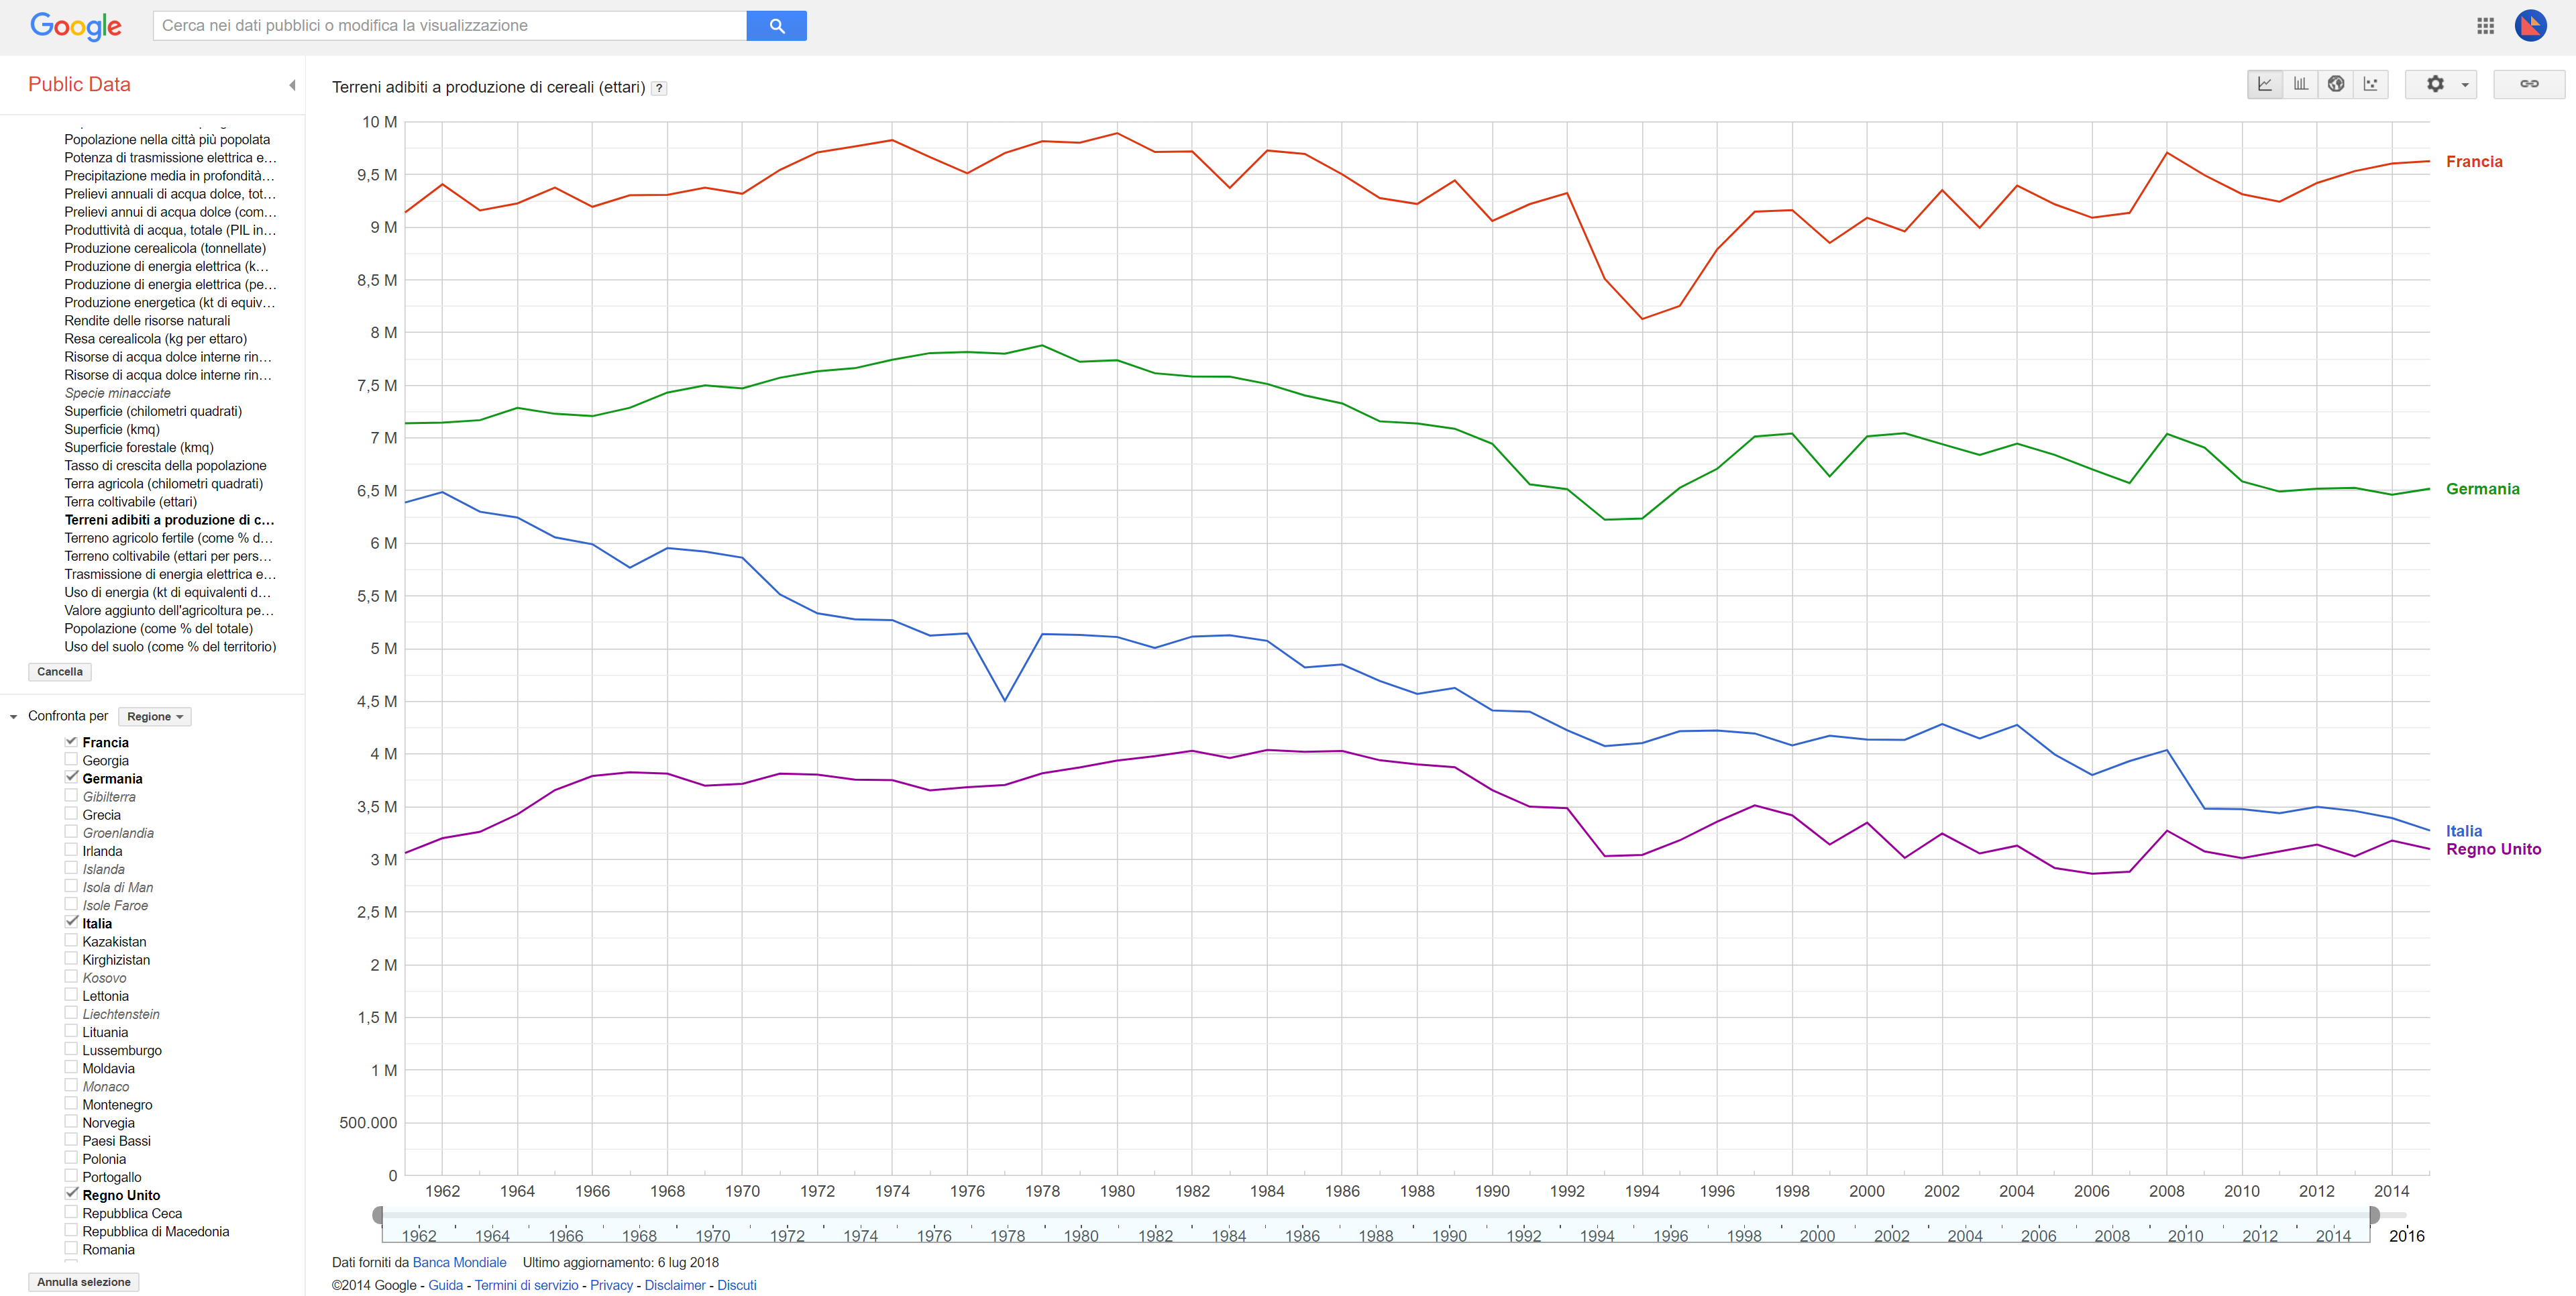
Task: Open the gear settings dropdown
Action: (2441, 84)
